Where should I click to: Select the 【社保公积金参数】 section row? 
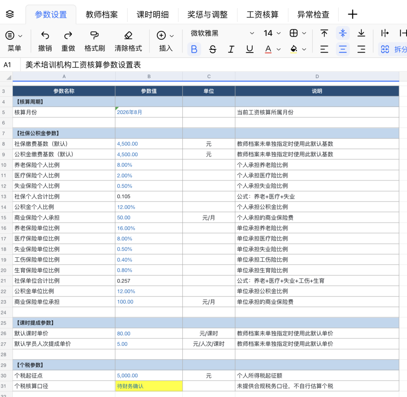coord(206,133)
